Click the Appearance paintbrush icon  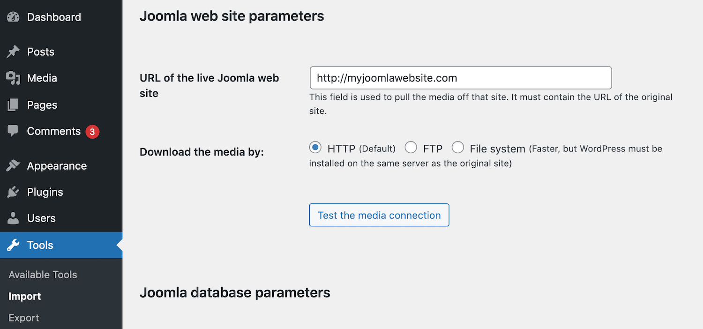pyautogui.click(x=13, y=165)
